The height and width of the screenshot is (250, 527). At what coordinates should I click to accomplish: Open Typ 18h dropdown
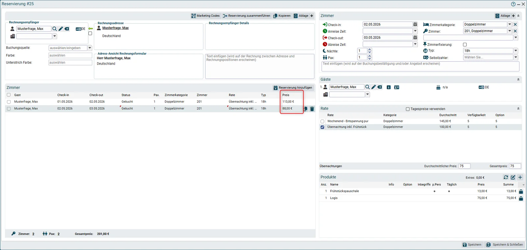coord(516,51)
